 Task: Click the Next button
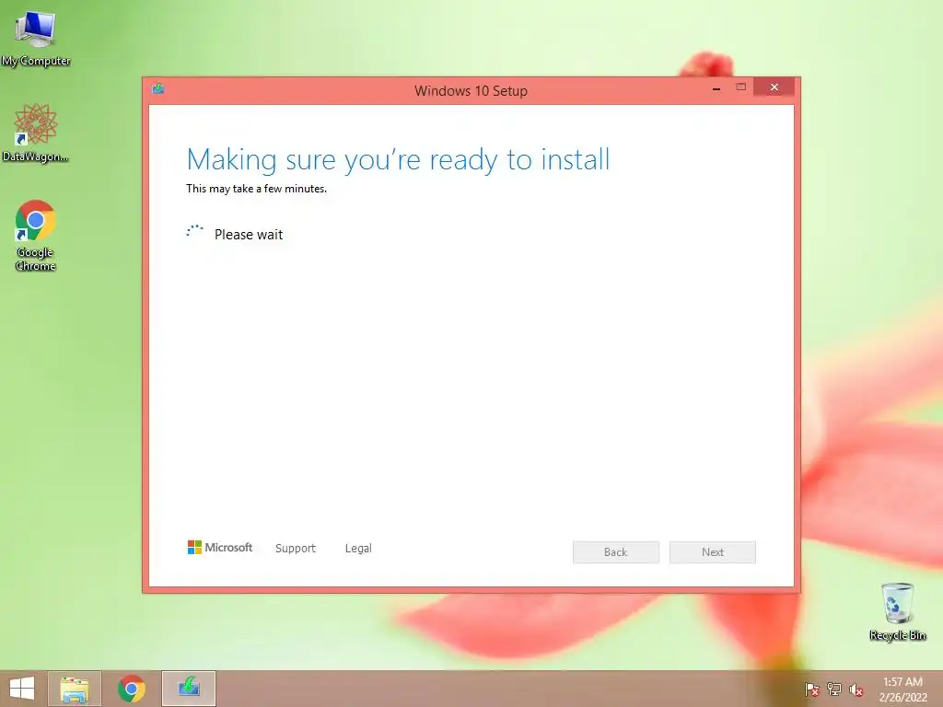coord(713,552)
